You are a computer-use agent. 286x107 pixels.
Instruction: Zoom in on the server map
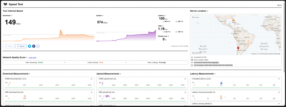click(x=278, y=17)
